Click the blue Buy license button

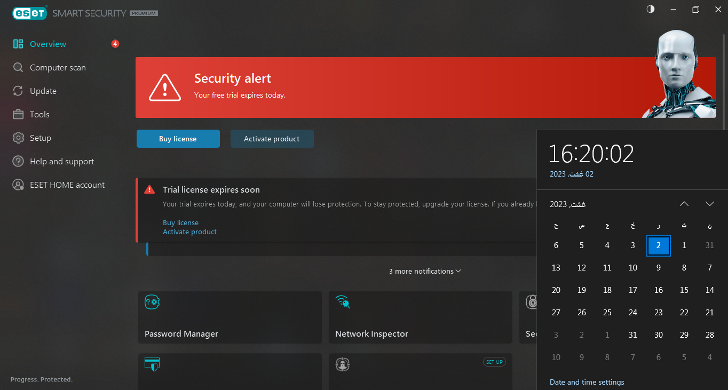[178, 139]
